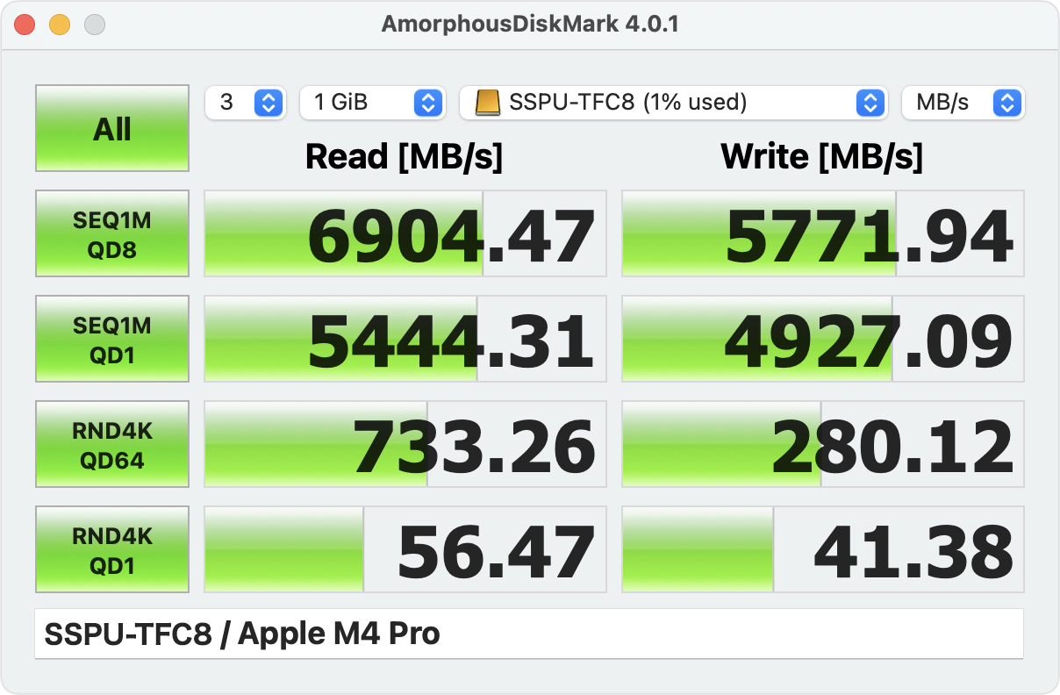Click the RND4K QD64 write result 280.12
Image resolution: width=1060 pixels, height=695 pixels.
[x=823, y=445]
